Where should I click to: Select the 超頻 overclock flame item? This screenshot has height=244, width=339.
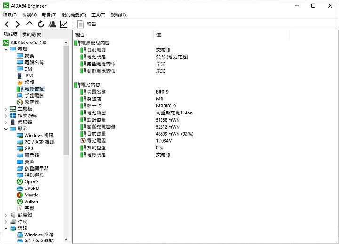pos(29,82)
